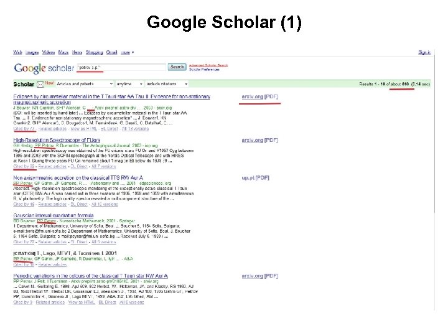Go to Videos in top navigation

(x=49, y=52)
